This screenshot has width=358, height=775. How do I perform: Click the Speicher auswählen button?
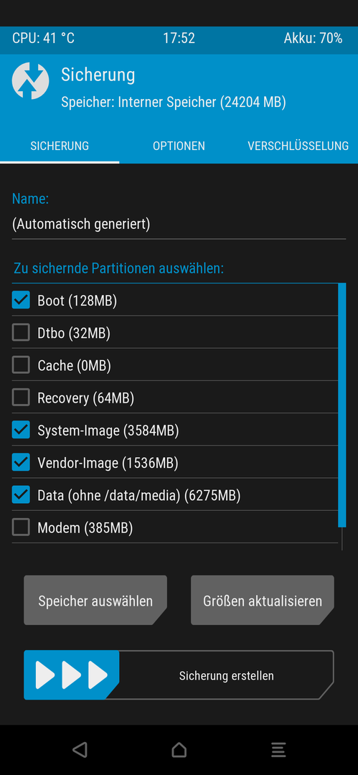pyautogui.click(x=95, y=600)
